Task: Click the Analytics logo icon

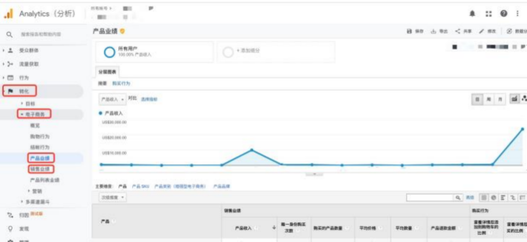Action: coord(8,14)
